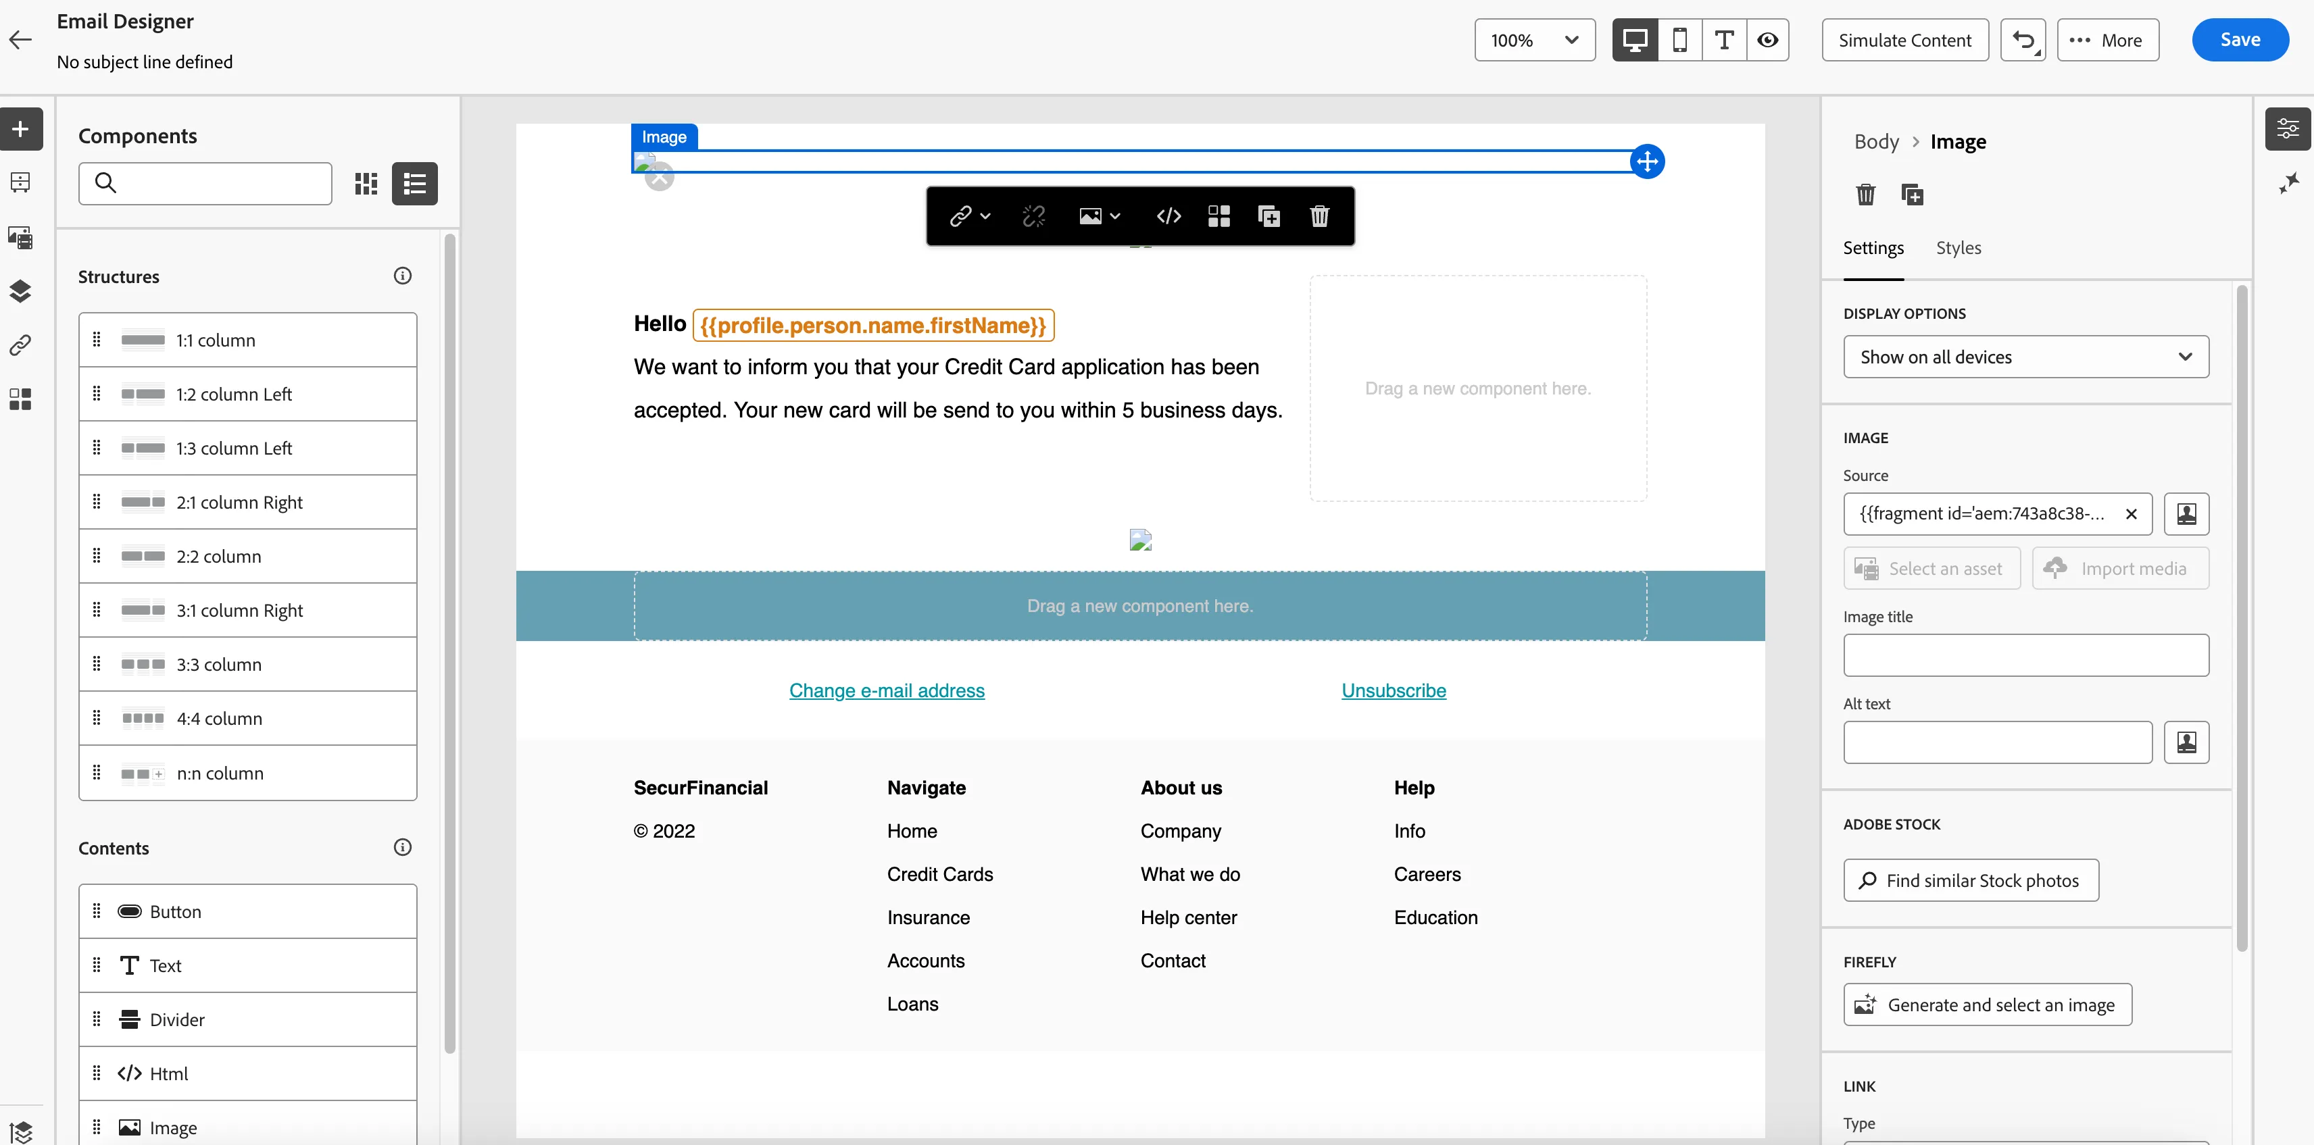2314x1145 pixels.
Task: Toggle the live preview eye icon
Action: [x=1768, y=39]
